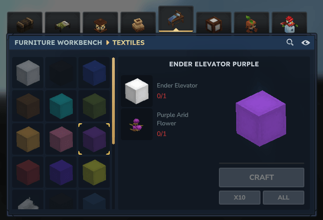Image resolution: width=323 pixels, height=220 pixels.
Task: Choose the pink elevator block recipe
Action: click(x=61, y=139)
